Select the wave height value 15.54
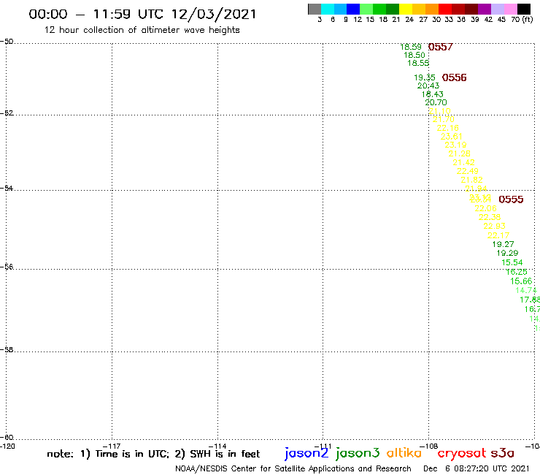 point(512,262)
